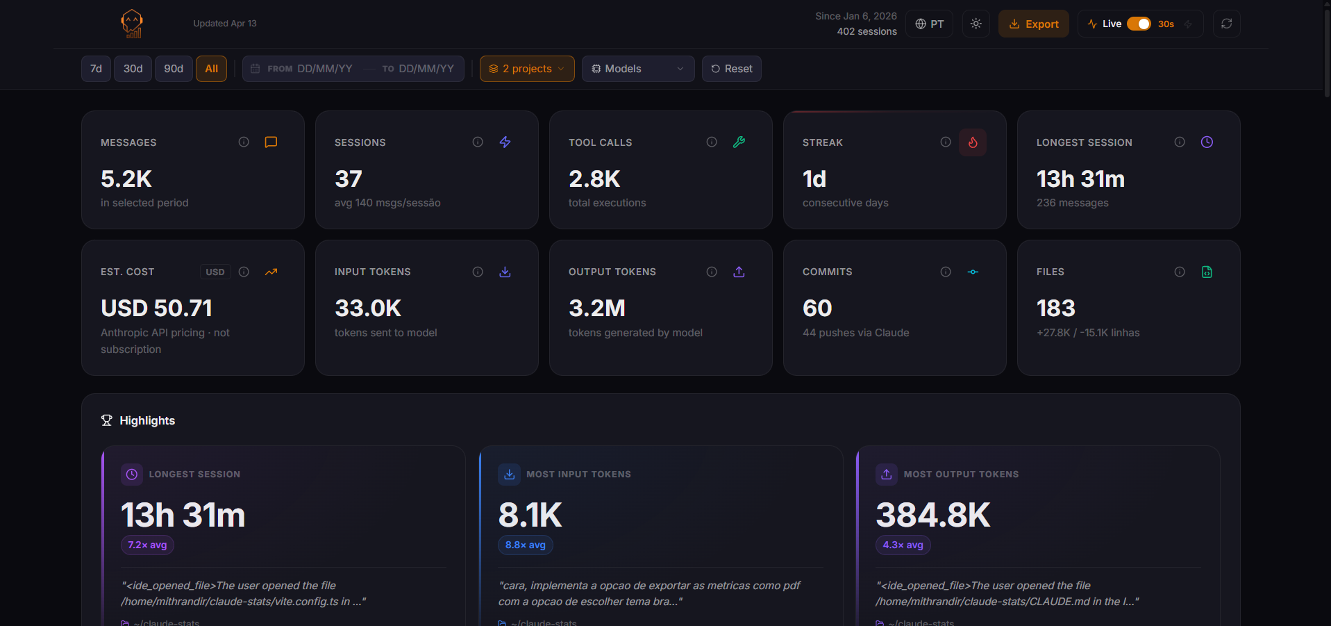Select the 30d time range filter
Image resolution: width=1331 pixels, height=626 pixels.
133,68
